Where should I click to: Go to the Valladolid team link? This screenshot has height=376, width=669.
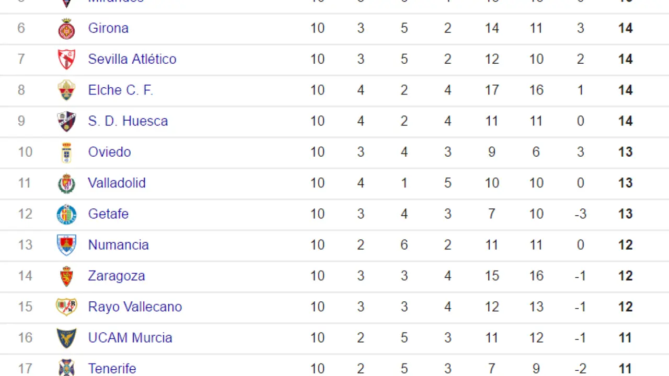point(117,183)
